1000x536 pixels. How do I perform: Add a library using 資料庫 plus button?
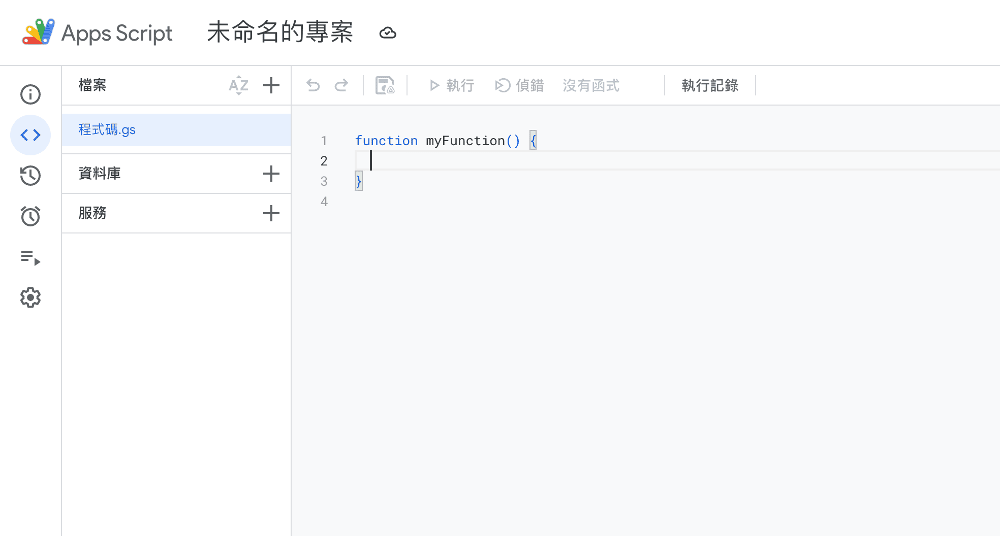click(271, 174)
